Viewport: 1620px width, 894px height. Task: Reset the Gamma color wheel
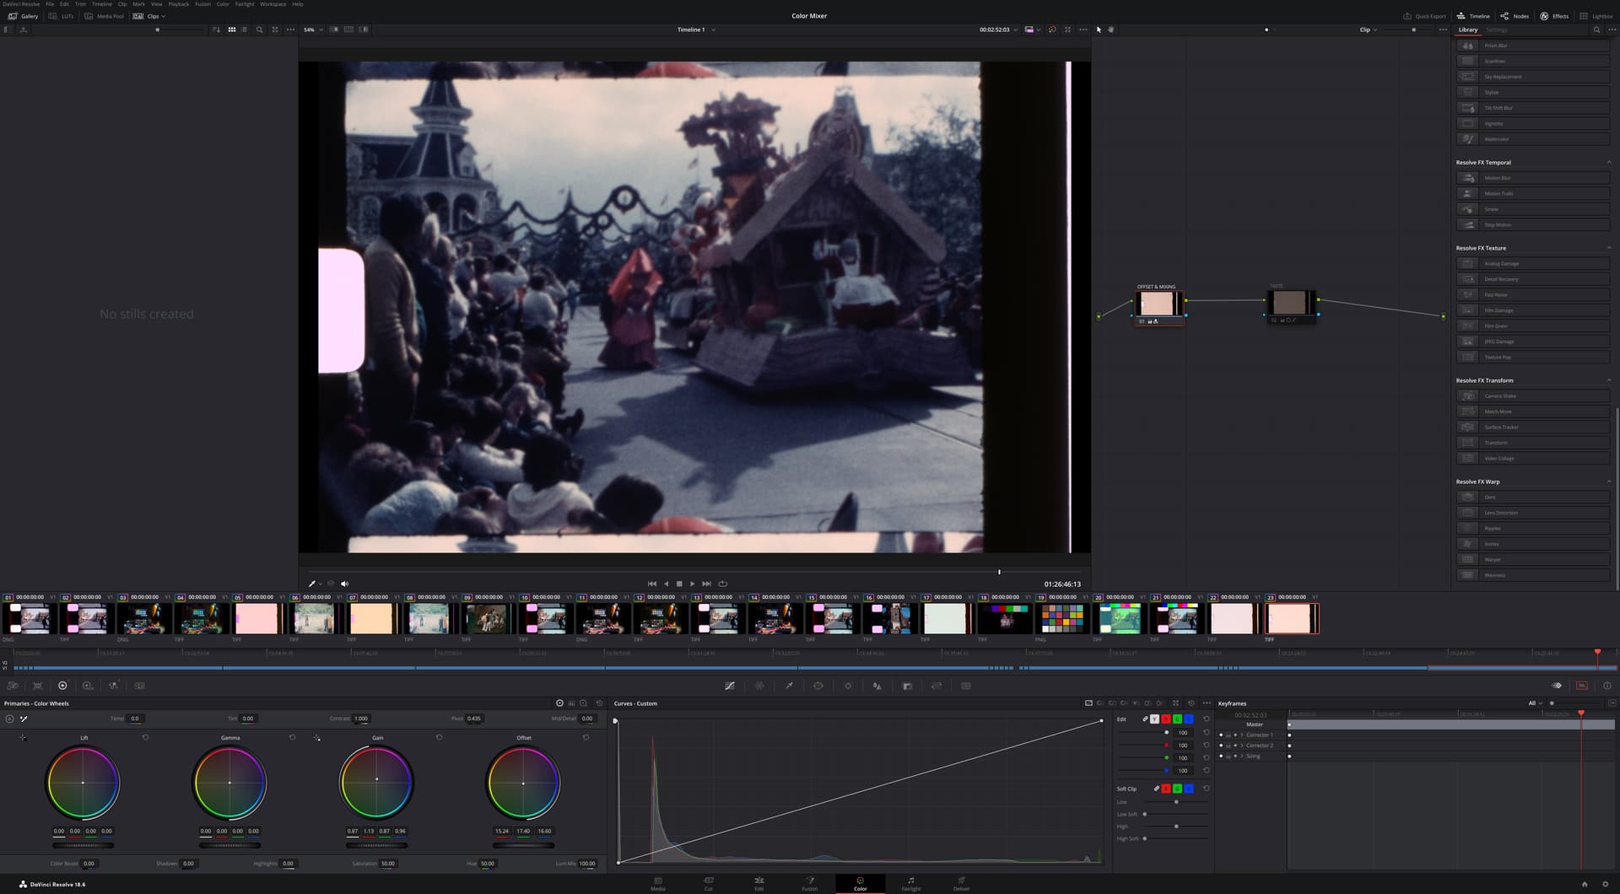(292, 737)
